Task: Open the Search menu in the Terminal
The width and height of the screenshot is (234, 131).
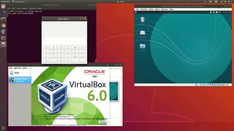Action: click(x=25, y=8)
